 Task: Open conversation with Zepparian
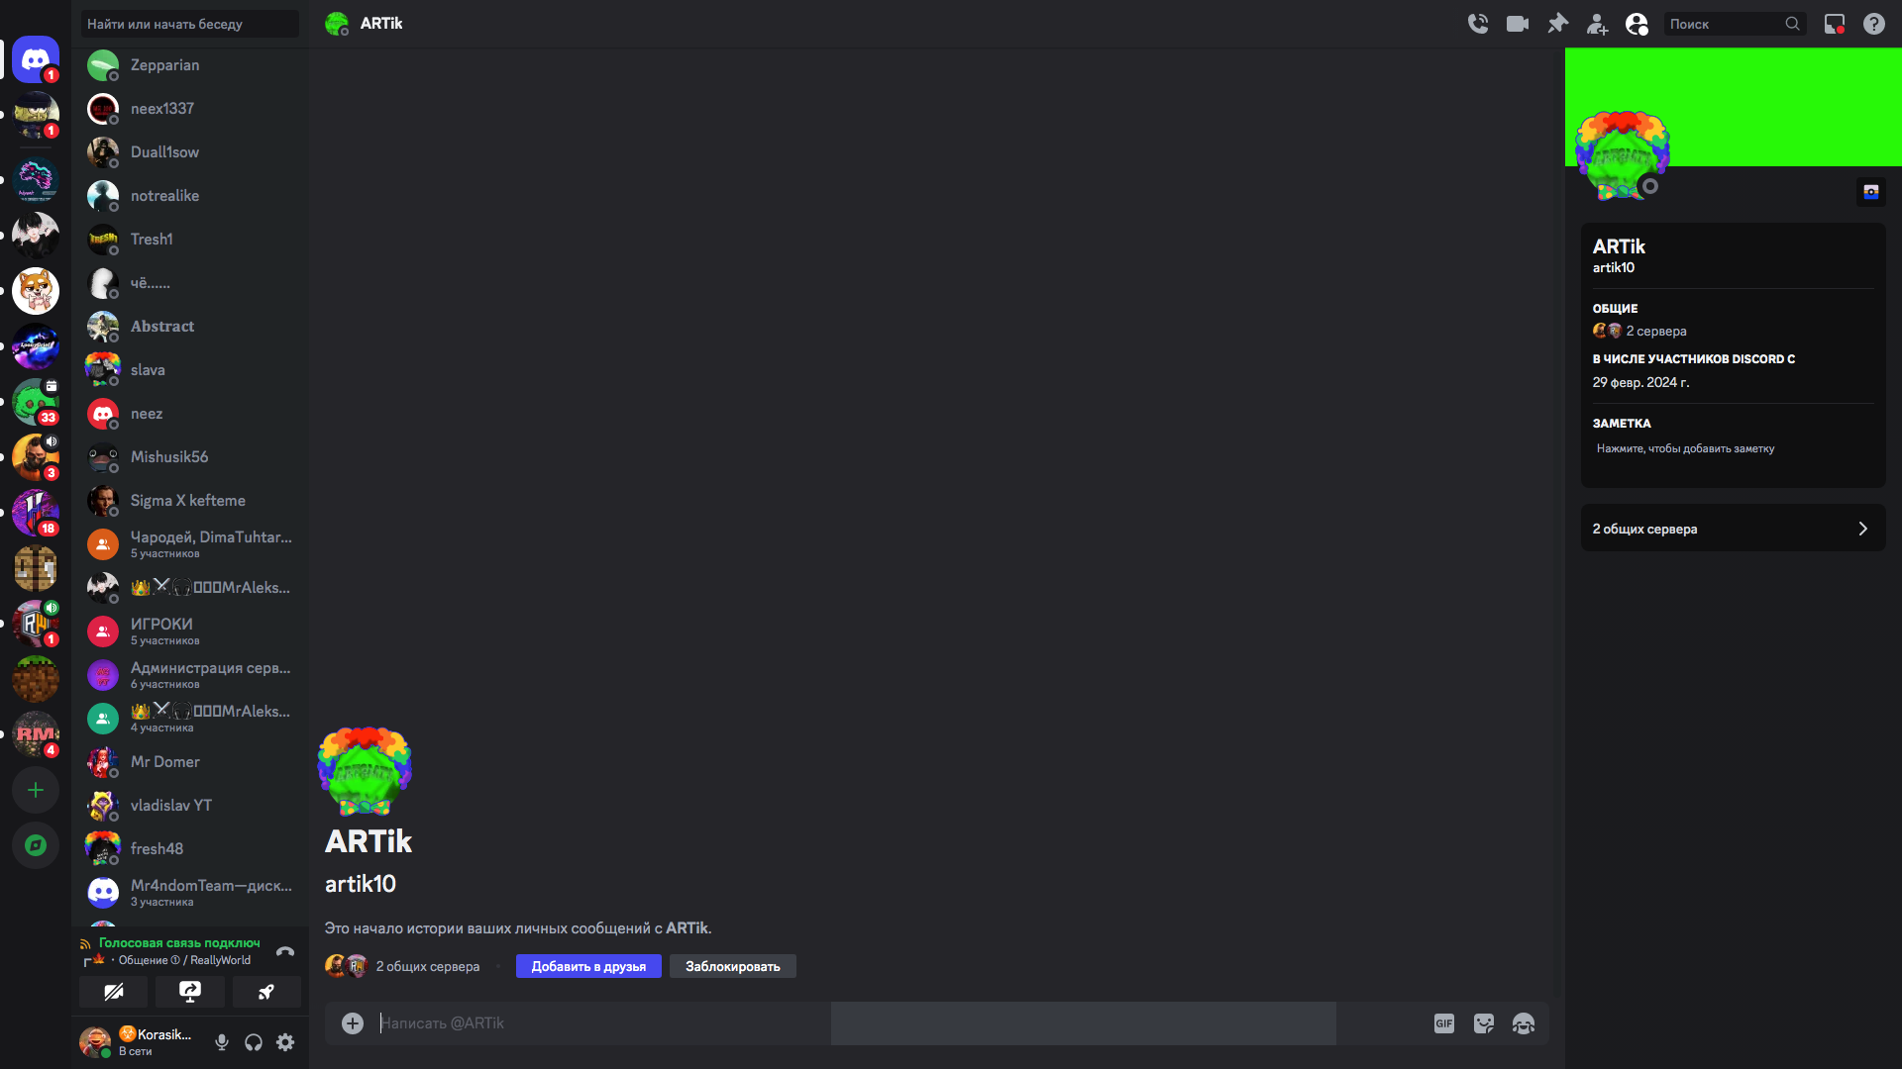coord(190,65)
